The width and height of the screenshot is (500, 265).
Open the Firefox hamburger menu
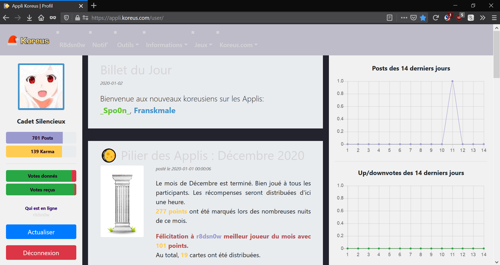click(x=494, y=18)
